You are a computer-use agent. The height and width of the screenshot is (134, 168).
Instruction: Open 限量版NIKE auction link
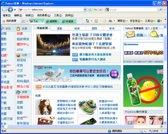106,101
